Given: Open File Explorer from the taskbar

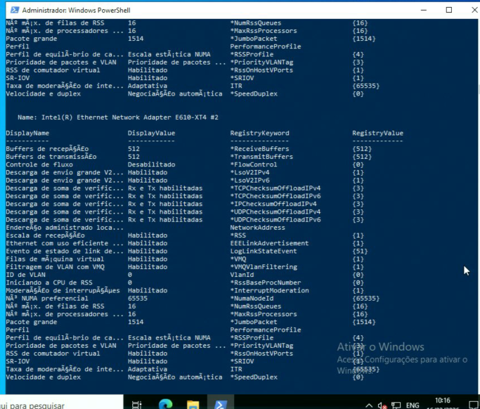Looking at the screenshot, I should 192,404.
